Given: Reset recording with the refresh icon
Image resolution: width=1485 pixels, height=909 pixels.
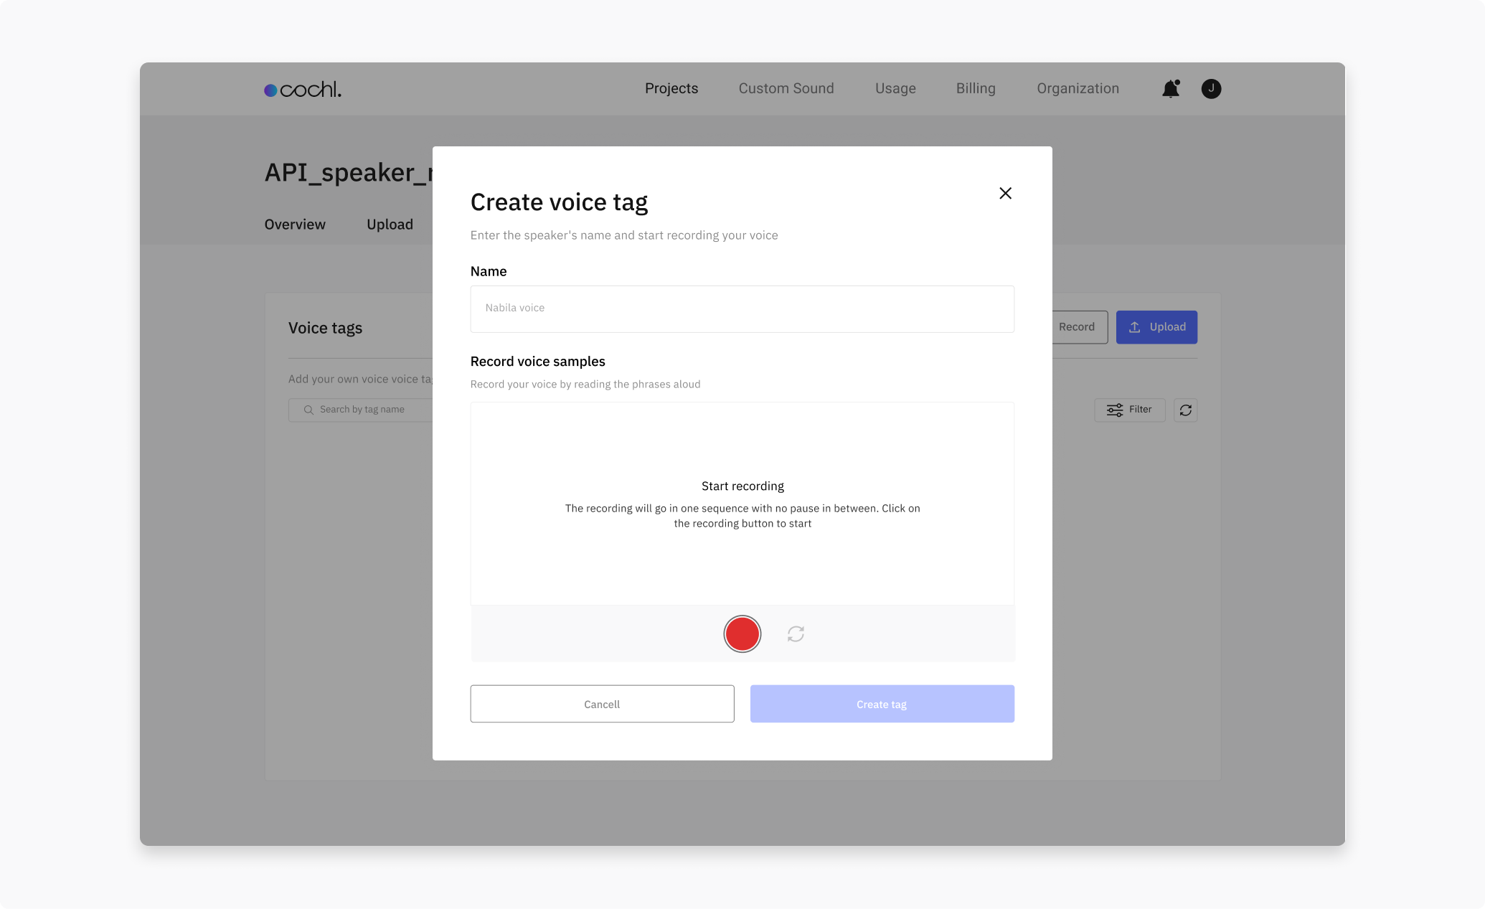Looking at the screenshot, I should (x=796, y=634).
